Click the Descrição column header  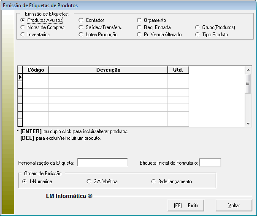108,70
